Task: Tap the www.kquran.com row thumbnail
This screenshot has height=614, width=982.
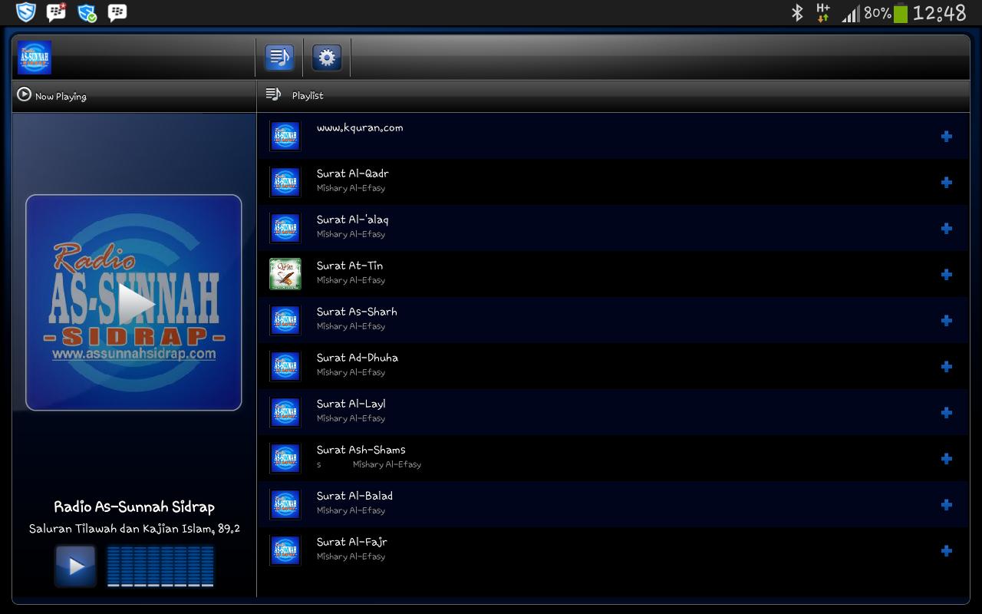Action: tap(285, 136)
